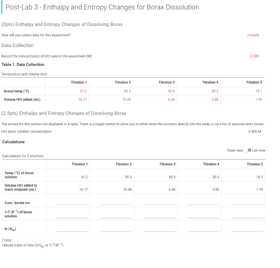Click the red 61.2 actual temperature value
Image resolution: width=280 pixels, height=268 pixels.
(x=84, y=91)
